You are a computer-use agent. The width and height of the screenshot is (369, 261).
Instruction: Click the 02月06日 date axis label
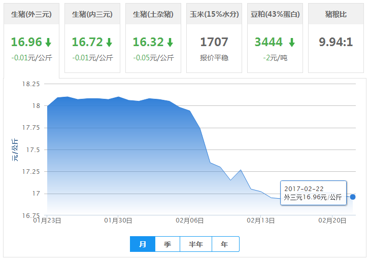point(190,221)
